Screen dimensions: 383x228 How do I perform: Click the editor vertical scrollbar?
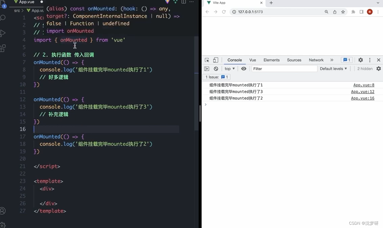[x=196, y=84]
